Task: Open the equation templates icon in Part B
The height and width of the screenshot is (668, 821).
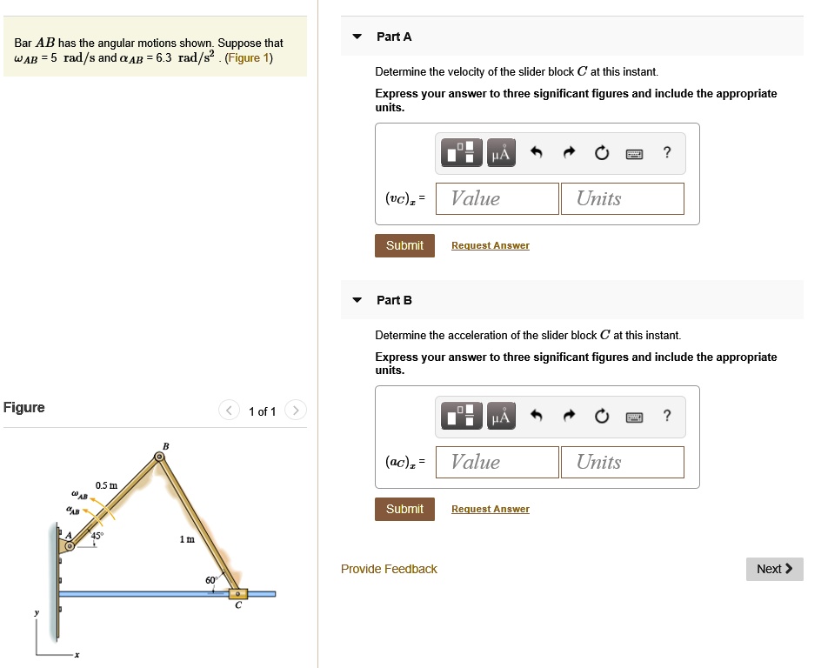Action: (x=461, y=416)
